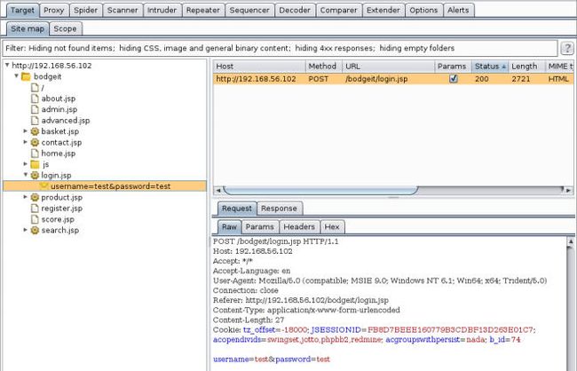This screenshot has height=371, width=577.
Task: Click the bodgeit folder icon
Action: click(26, 76)
